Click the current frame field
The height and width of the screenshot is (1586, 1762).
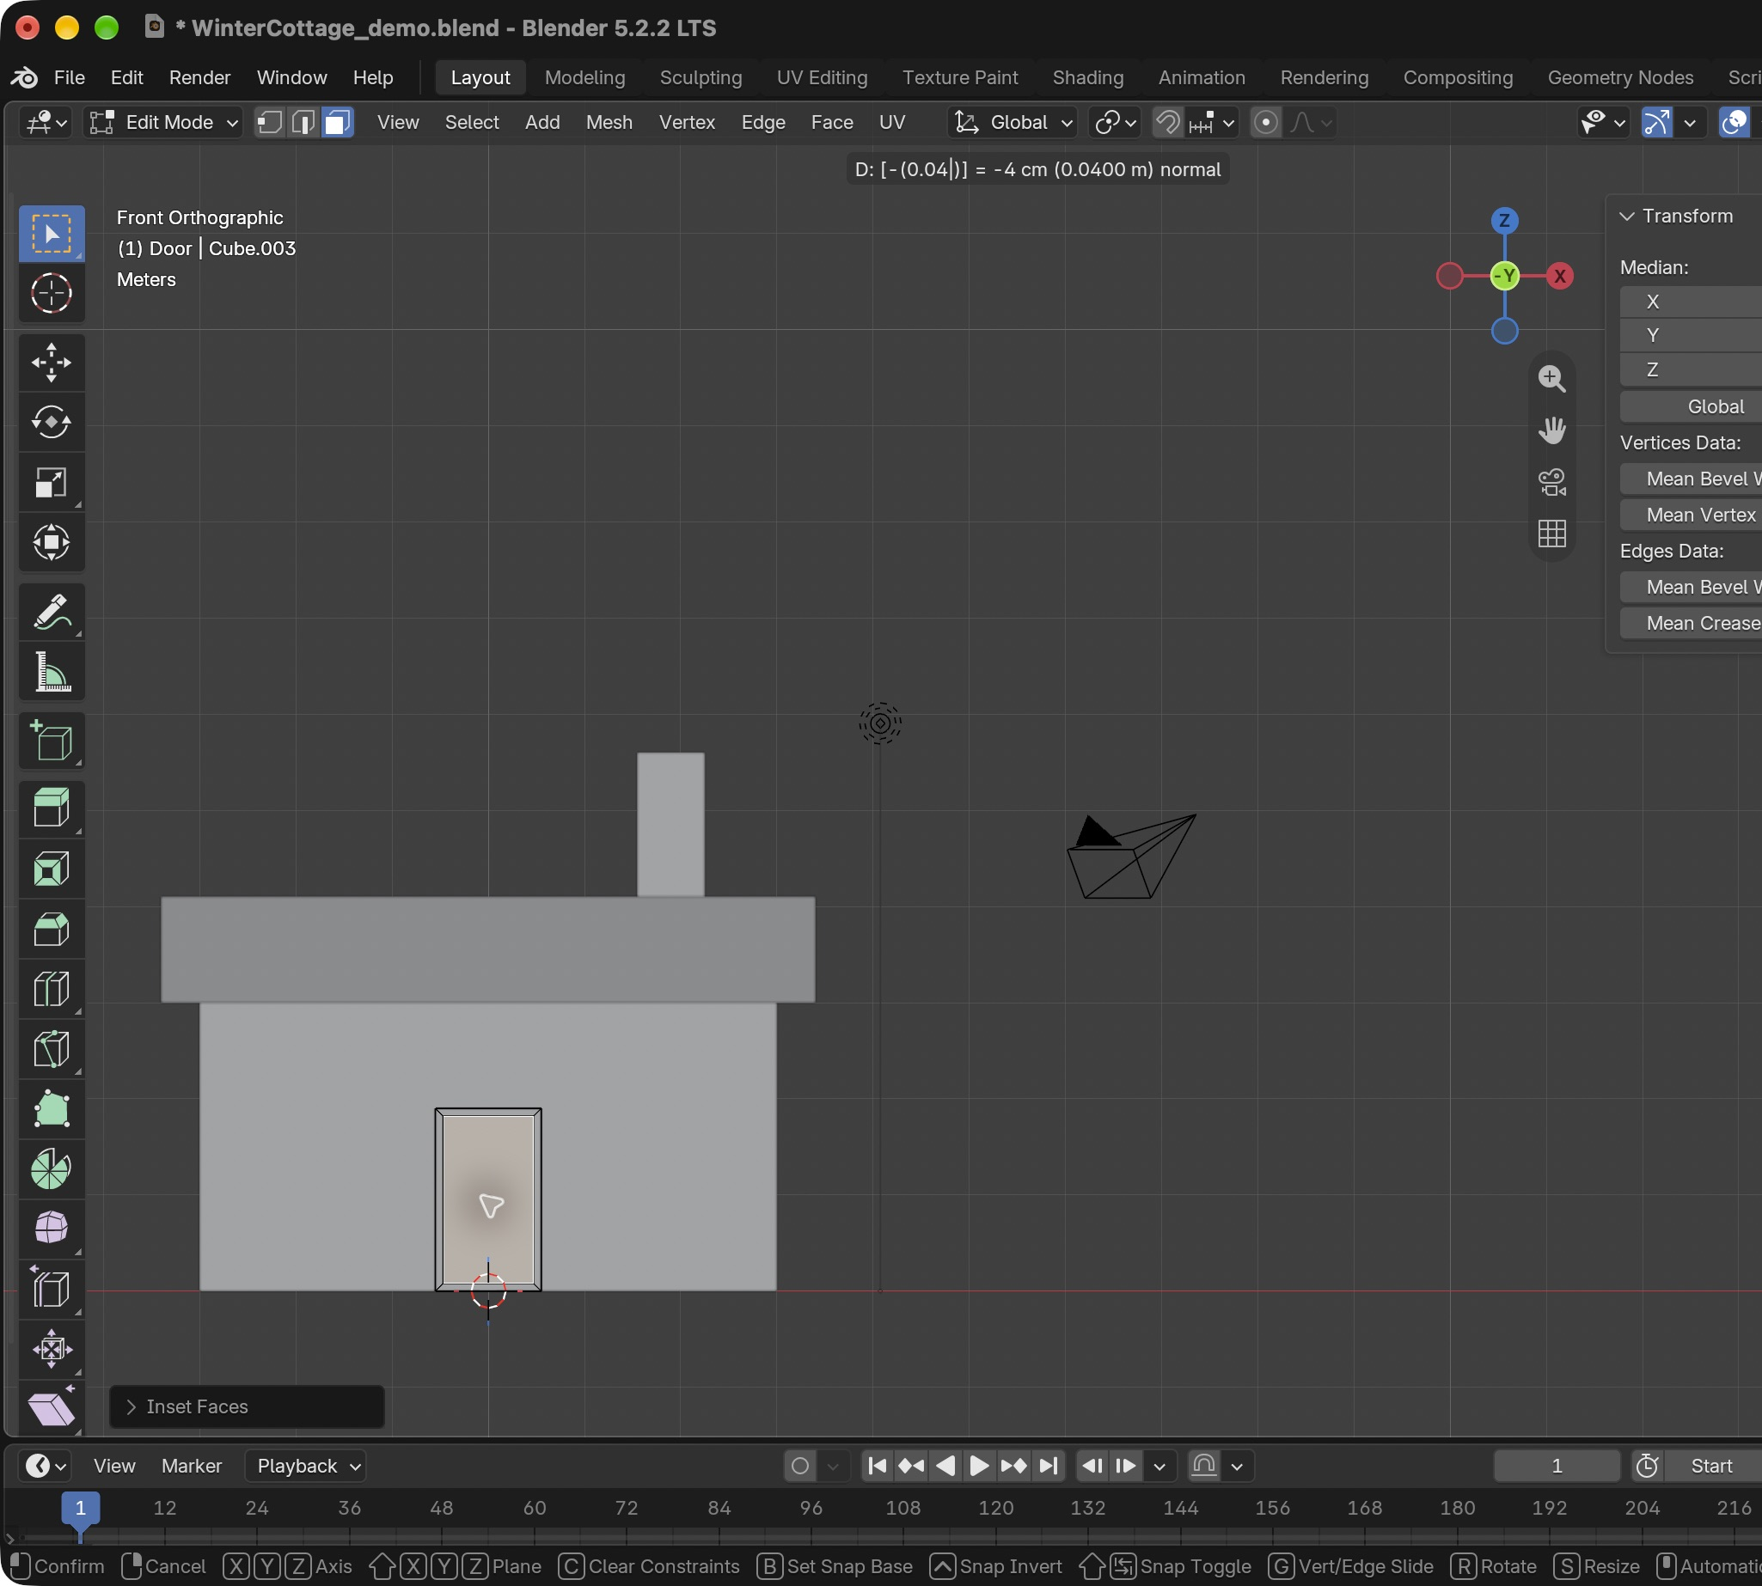coord(1557,1466)
